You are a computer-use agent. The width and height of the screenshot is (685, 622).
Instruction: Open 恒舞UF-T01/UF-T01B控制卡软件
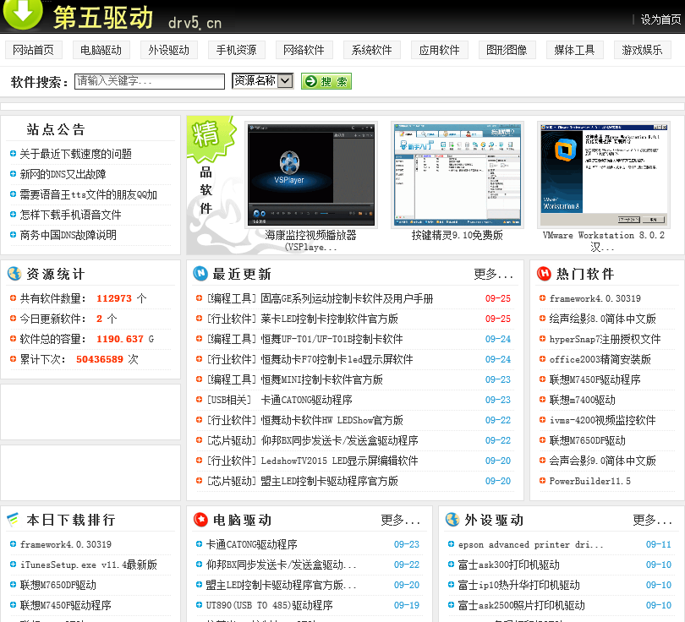point(332,339)
